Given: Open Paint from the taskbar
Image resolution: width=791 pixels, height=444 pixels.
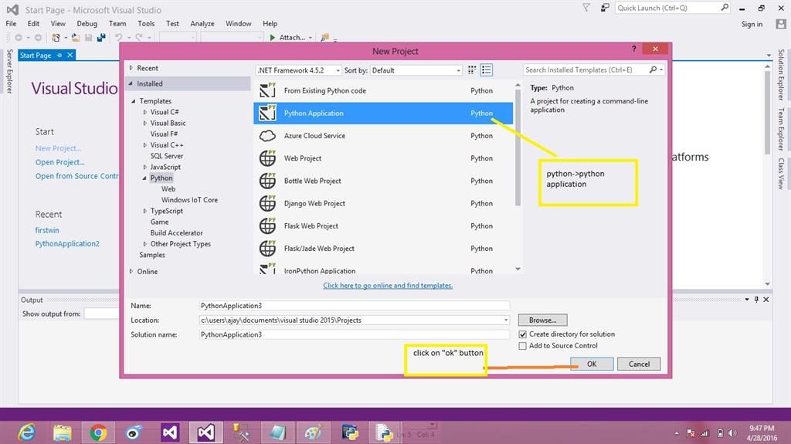Looking at the screenshot, I should pos(314,432).
